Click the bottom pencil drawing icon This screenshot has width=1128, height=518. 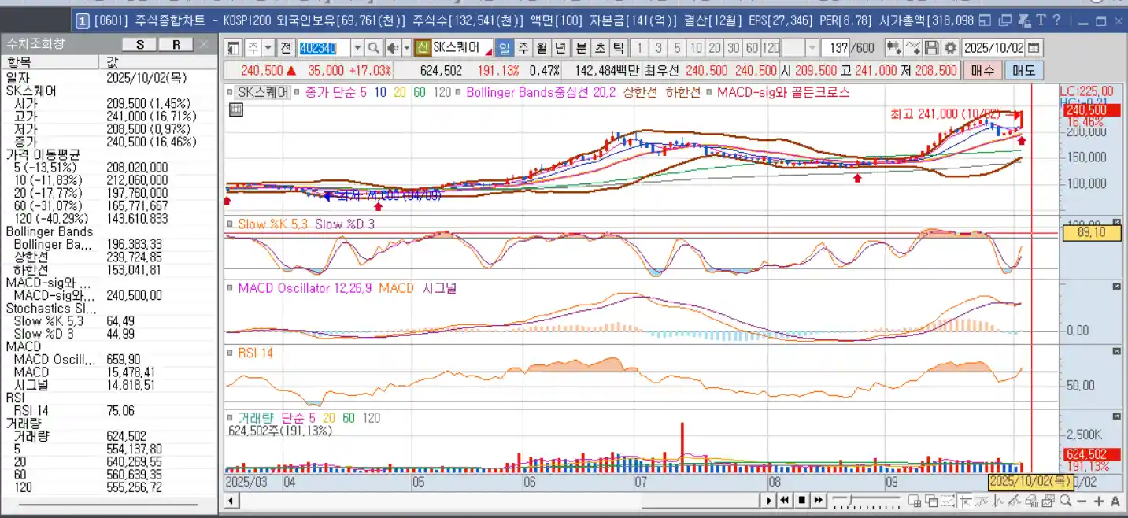click(1015, 501)
